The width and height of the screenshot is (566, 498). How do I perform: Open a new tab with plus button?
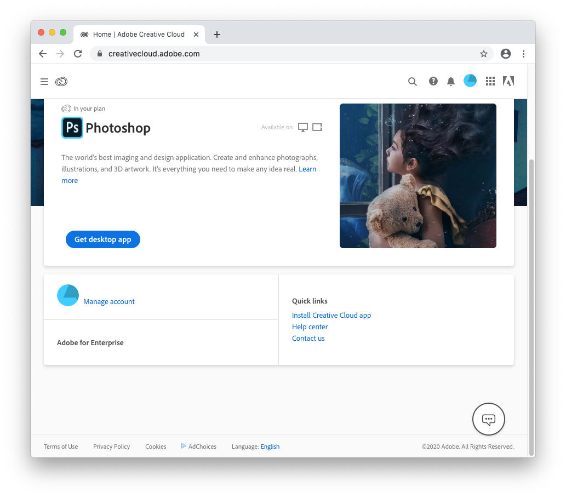pyautogui.click(x=216, y=35)
